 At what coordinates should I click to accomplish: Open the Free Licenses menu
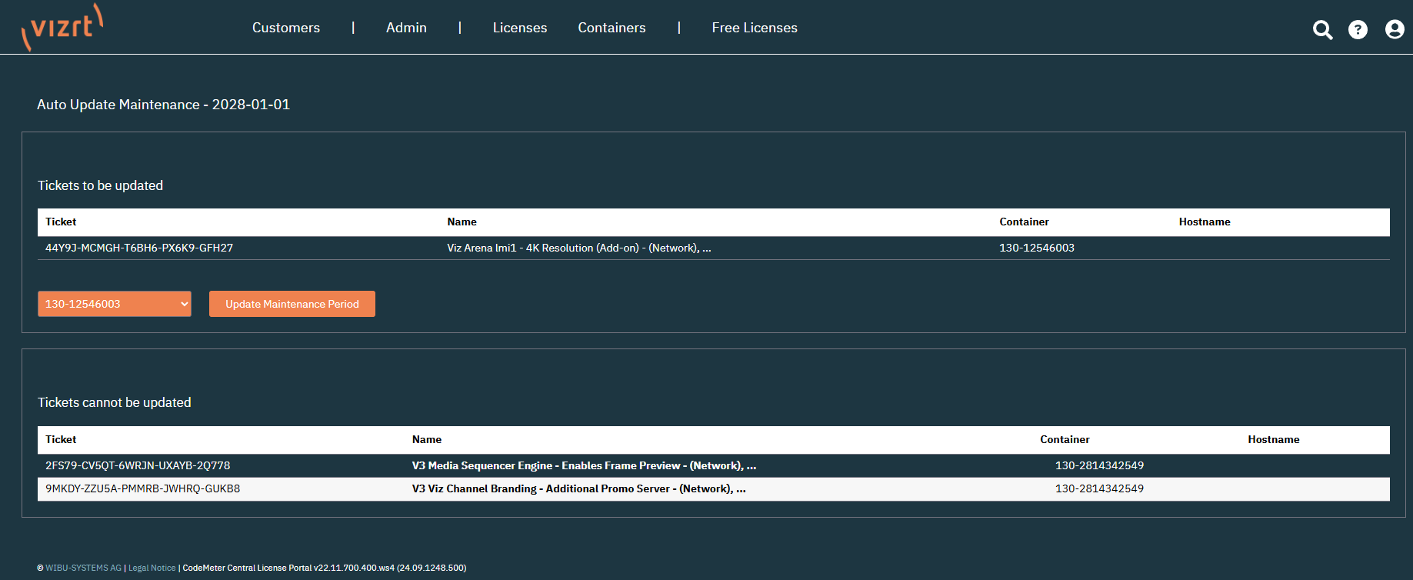[x=754, y=28]
